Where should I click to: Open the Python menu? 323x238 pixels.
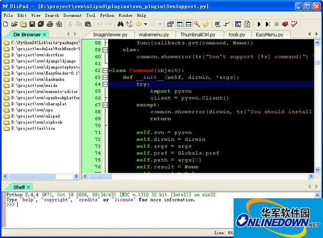107,15
